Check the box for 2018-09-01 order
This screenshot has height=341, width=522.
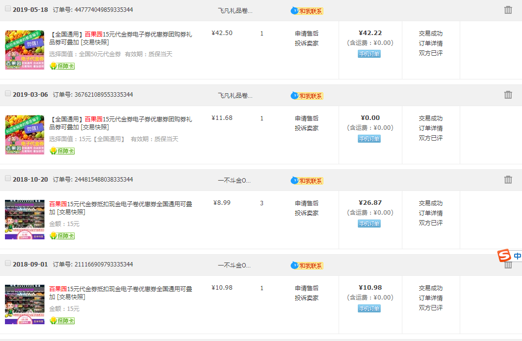8,263
